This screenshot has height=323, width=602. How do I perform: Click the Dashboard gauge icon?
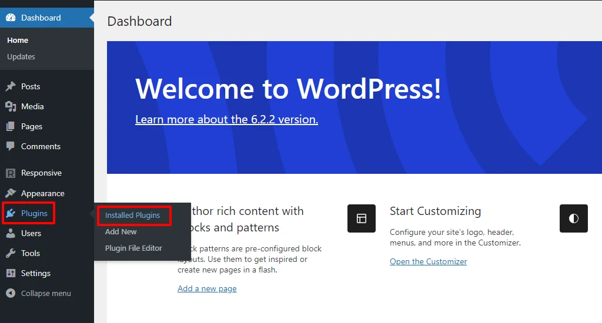(11, 18)
